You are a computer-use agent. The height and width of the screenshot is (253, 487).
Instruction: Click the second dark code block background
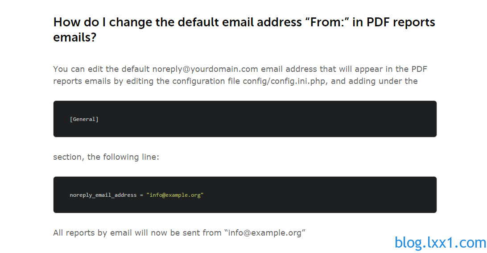click(x=245, y=195)
